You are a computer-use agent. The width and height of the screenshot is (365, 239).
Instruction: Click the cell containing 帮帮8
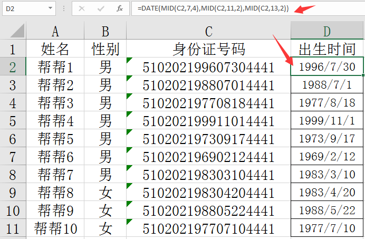click(x=55, y=192)
